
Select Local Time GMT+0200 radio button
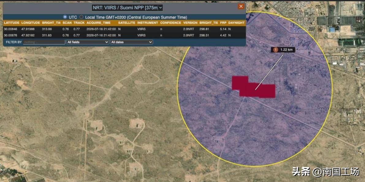[81, 17]
